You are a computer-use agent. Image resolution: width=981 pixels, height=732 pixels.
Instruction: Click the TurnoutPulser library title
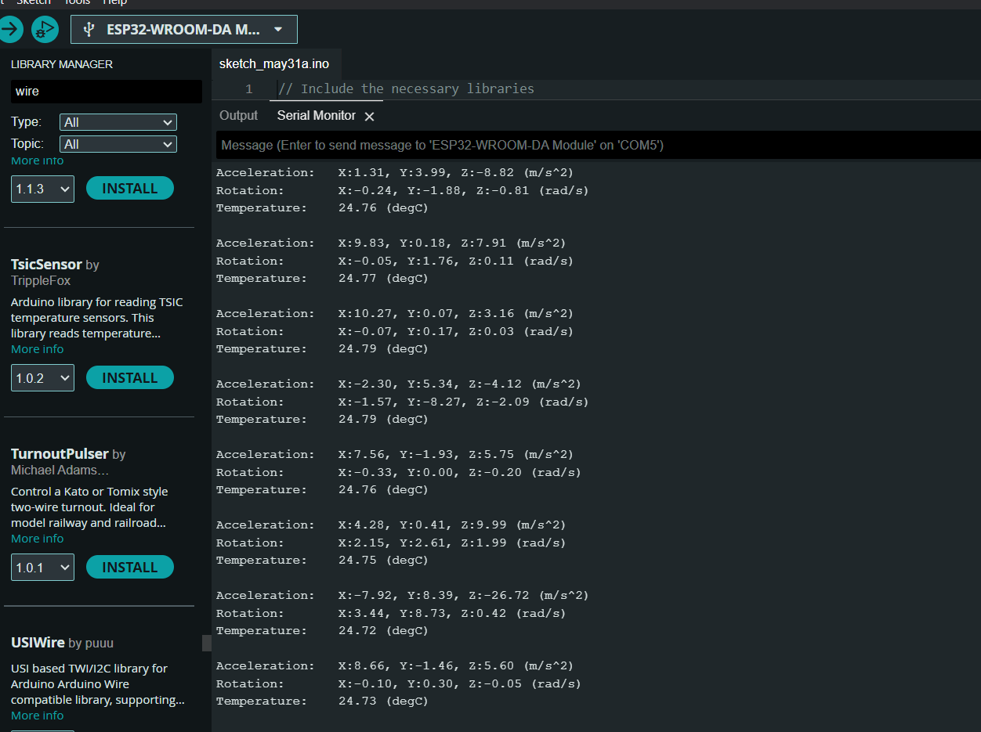(x=60, y=454)
